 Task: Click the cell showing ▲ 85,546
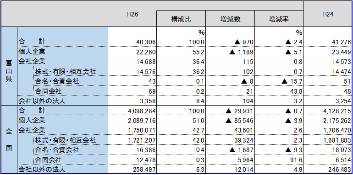[230, 121]
